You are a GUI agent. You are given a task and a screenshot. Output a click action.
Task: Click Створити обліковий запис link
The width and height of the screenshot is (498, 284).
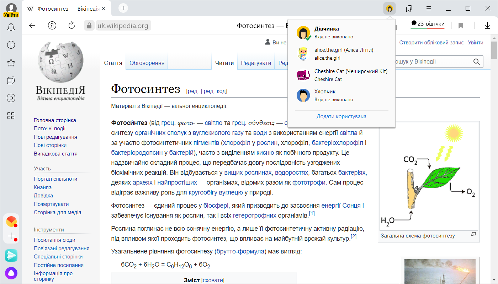point(431,43)
